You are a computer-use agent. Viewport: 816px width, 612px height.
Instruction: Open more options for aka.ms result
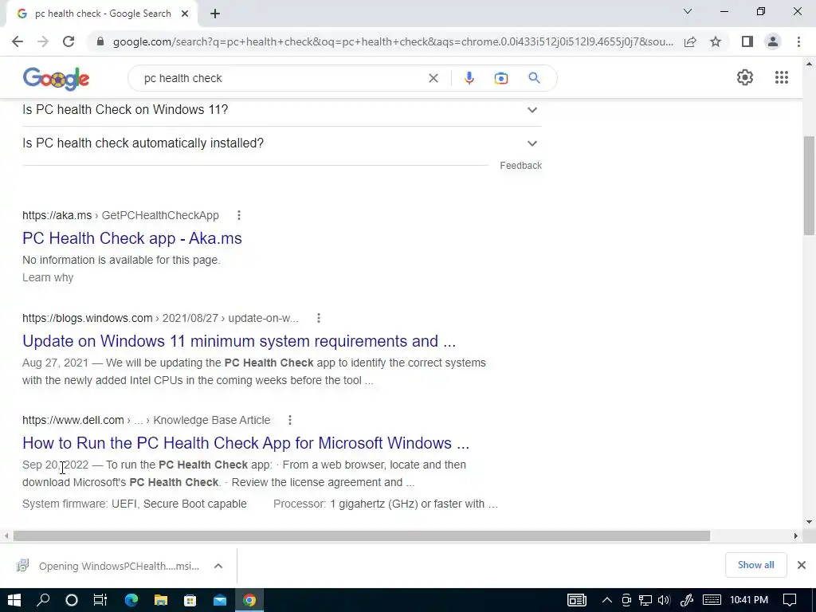238,215
